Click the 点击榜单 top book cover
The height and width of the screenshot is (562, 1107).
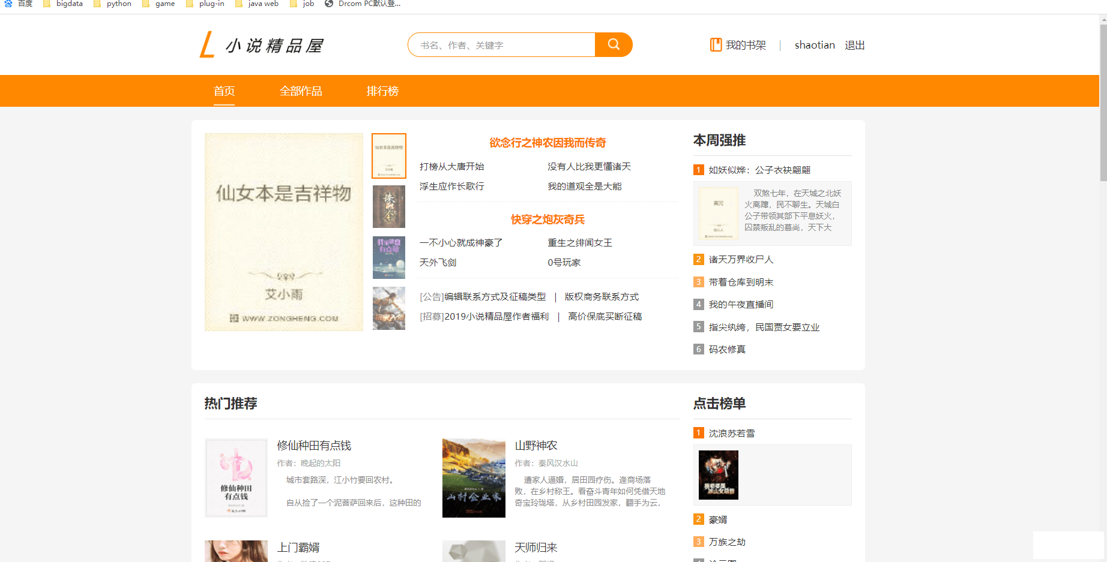(x=719, y=475)
